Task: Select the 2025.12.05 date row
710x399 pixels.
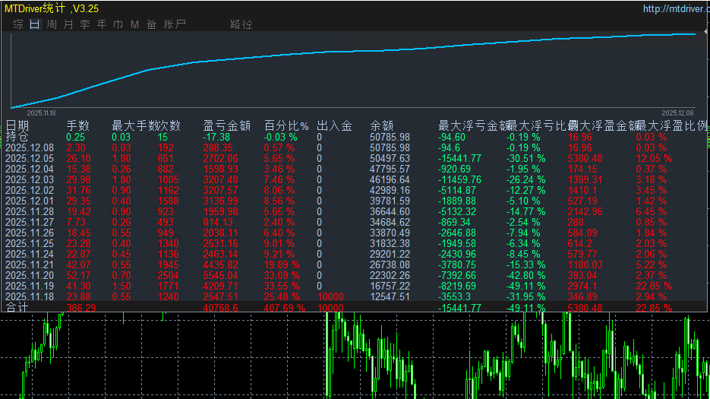Action: [x=30, y=158]
